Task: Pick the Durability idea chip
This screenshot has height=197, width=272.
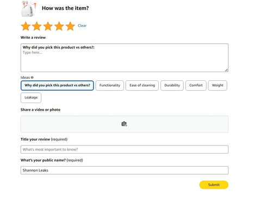Action: click(172, 85)
